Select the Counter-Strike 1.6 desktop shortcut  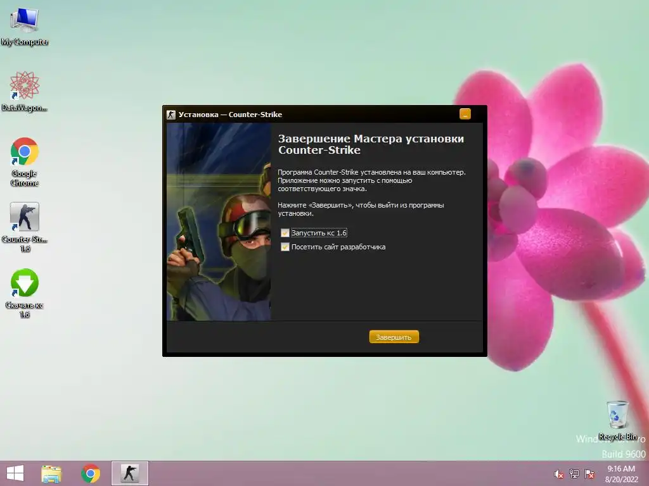(x=25, y=227)
